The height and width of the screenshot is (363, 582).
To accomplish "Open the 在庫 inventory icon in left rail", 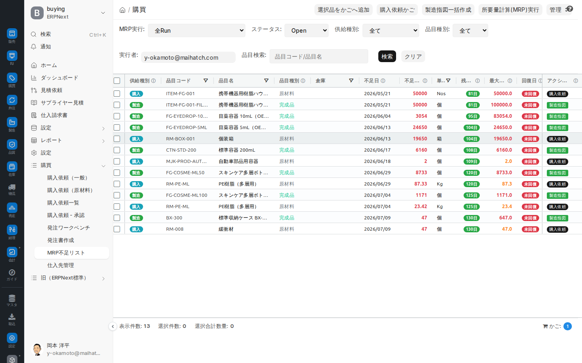I will [x=12, y=166].
